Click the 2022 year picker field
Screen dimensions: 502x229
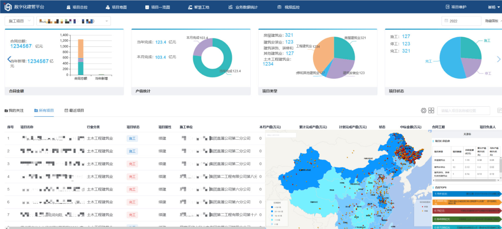coord(461,21)
